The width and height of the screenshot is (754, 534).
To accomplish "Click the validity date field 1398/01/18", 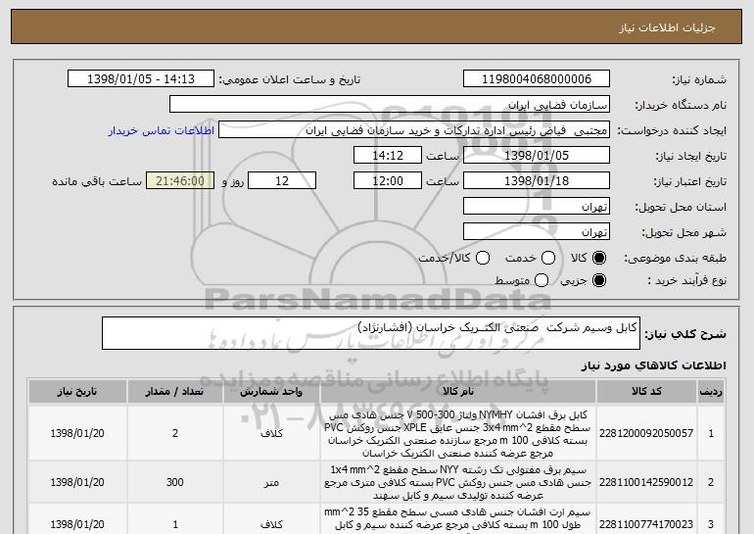I will click(x=537, y=181).
